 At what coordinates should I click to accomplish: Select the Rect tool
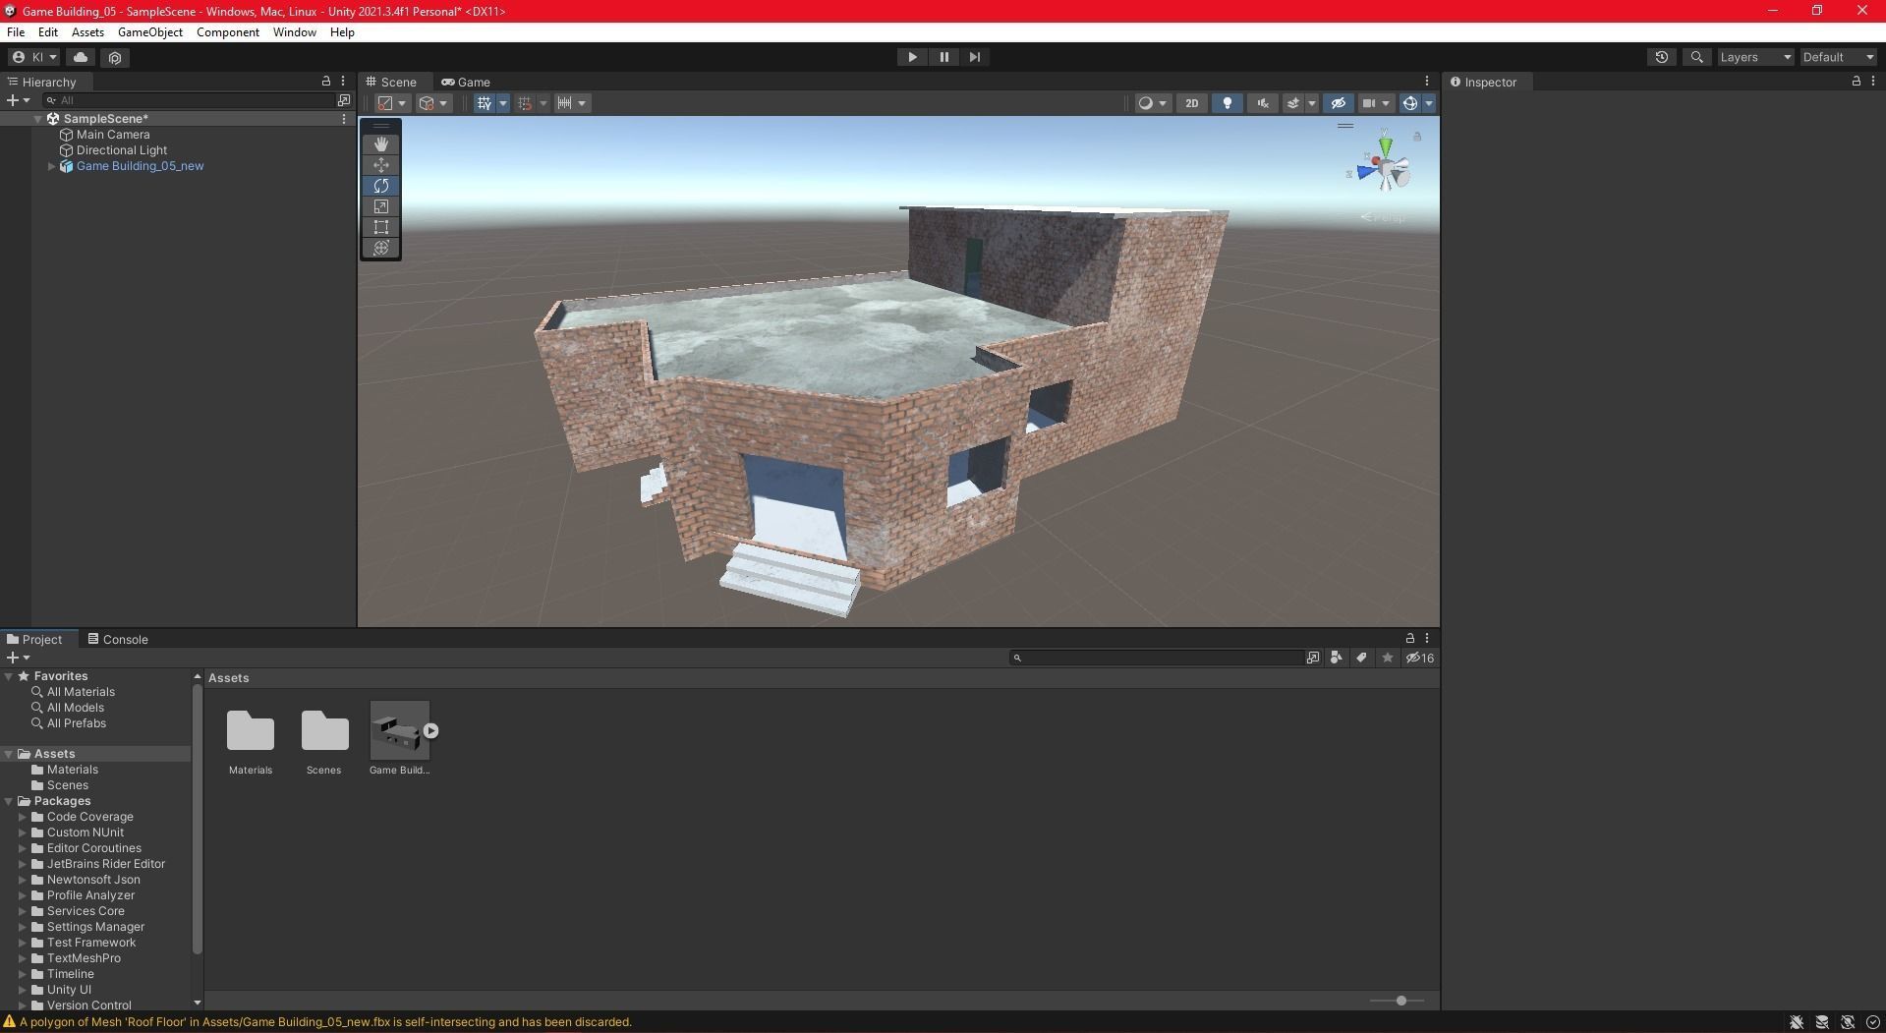point(381,227)
